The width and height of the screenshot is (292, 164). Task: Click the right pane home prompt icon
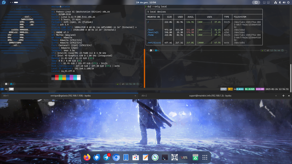click(156, 51)
